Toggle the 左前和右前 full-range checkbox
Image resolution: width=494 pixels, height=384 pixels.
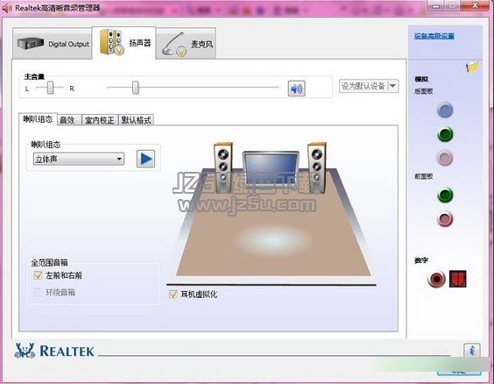(x=38, y=275)
